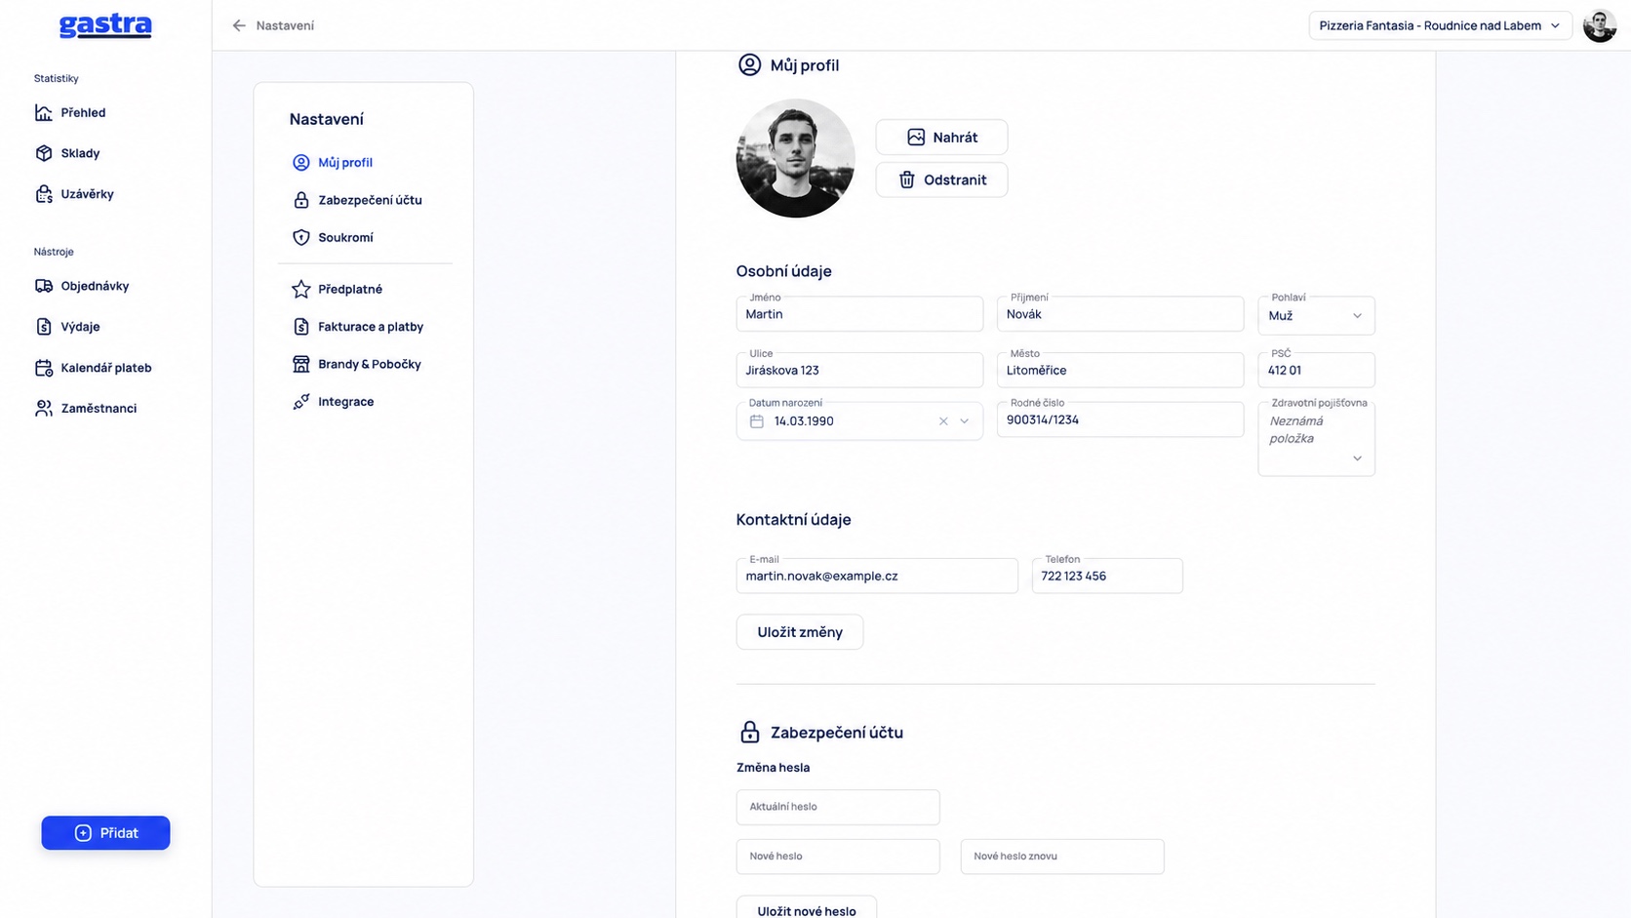Viewport: 1631px width, 918px height.
Task: Open Uzávěrky icon in sidebar
Action: tap(44, 194)
